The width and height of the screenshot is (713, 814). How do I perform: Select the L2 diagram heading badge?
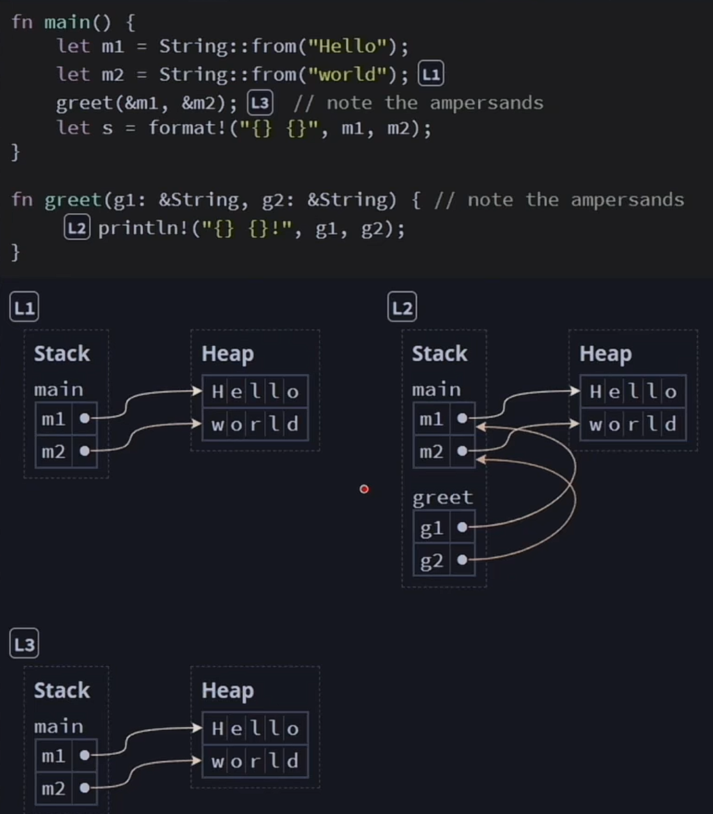tap(402, 307)
